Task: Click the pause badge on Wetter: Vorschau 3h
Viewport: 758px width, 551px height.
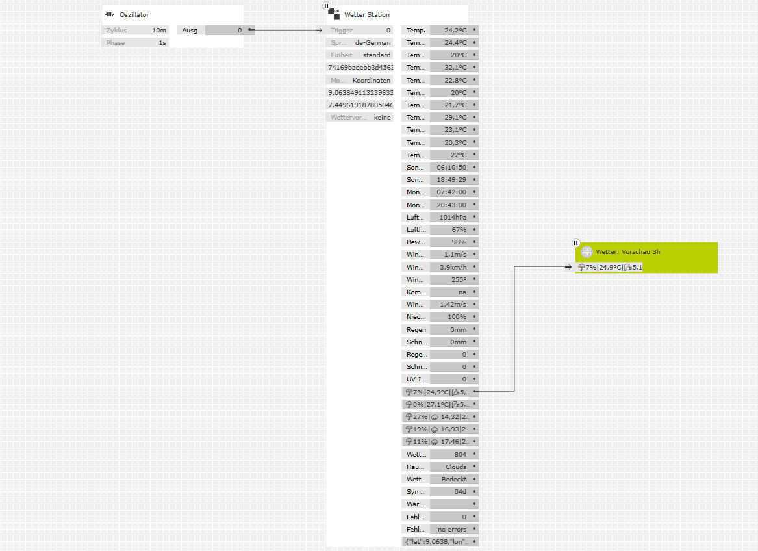Action: point(575,243)
